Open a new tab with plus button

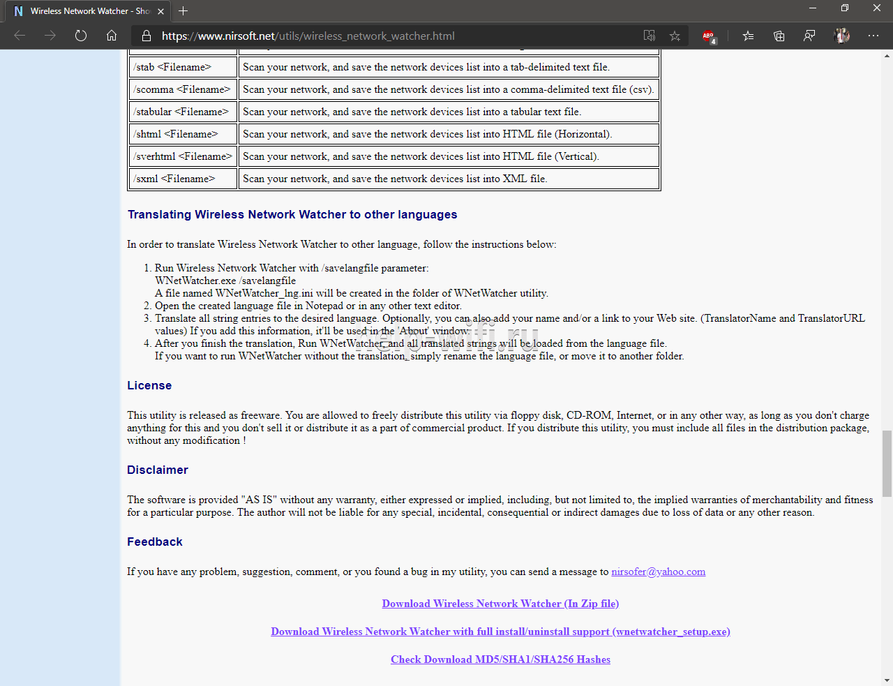(x=183, y=11)
